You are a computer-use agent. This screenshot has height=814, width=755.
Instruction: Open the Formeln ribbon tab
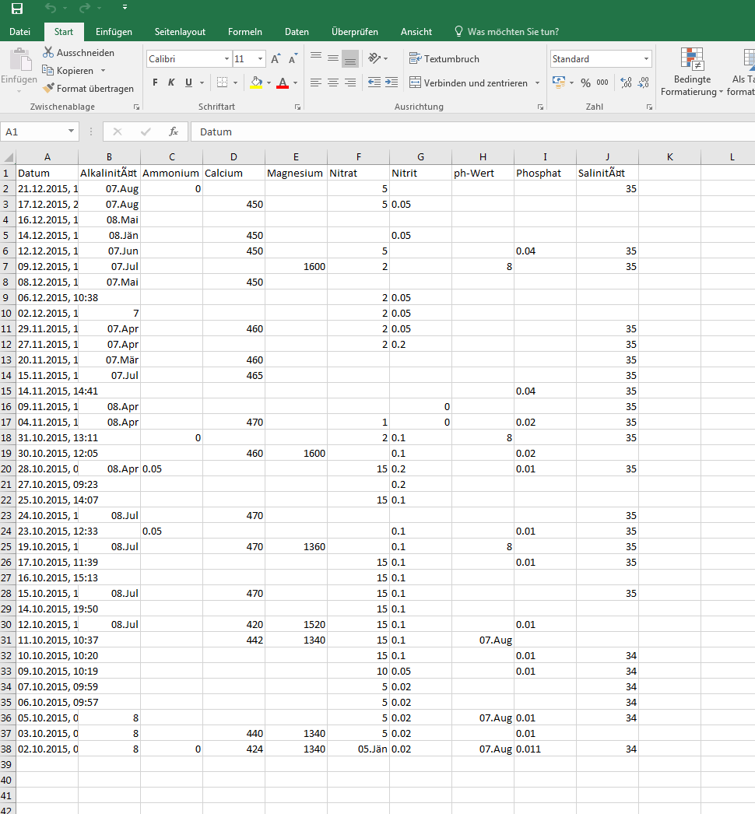tap(244, 32)
